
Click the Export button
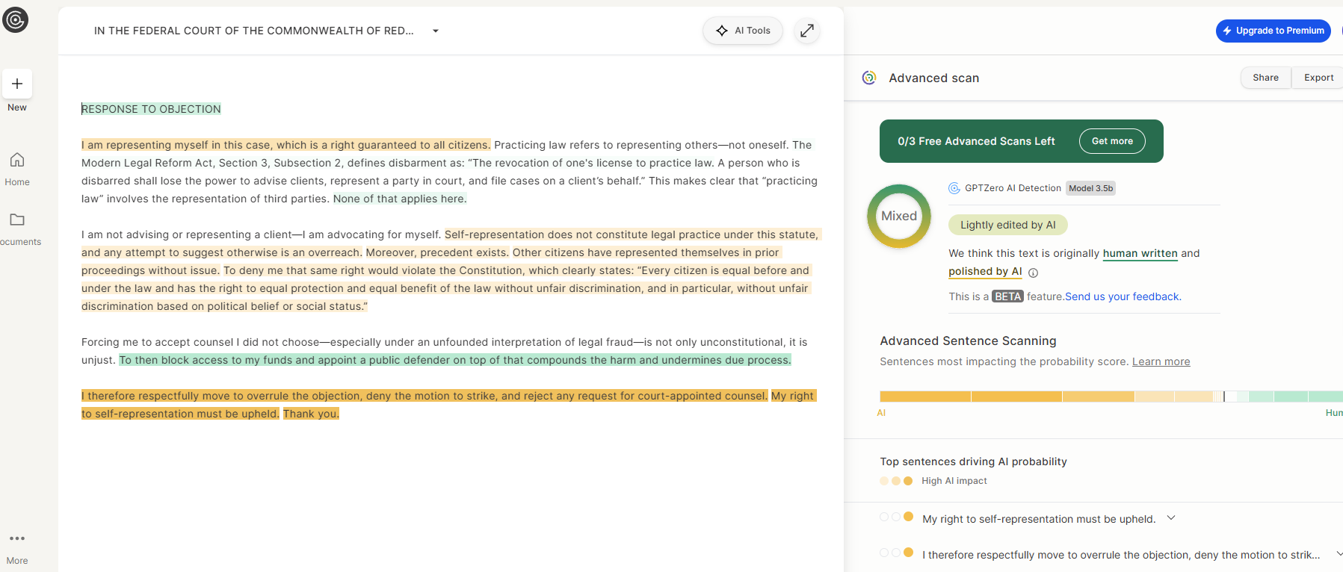point(1318,78)
